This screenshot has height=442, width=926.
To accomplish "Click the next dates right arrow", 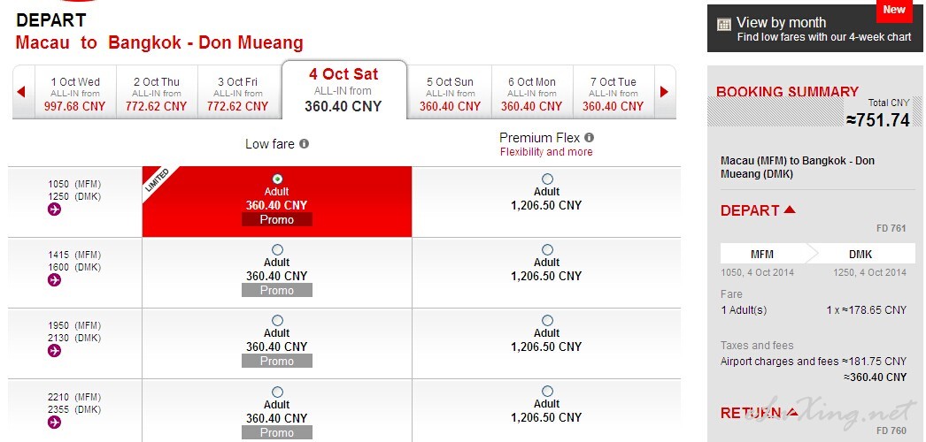I will [665, 92].
